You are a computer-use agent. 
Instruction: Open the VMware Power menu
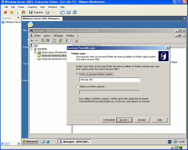(x=21, y=7)
